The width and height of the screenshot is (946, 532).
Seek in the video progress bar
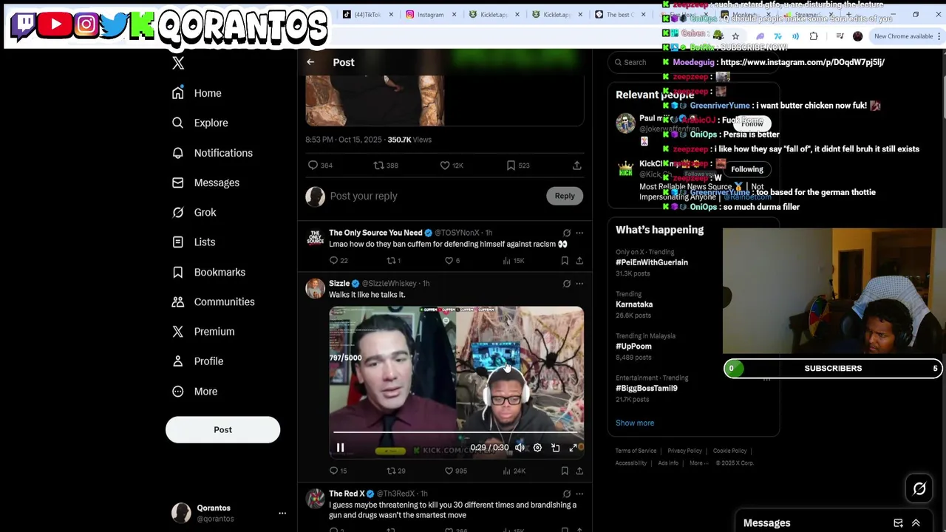tap(455, 432)
